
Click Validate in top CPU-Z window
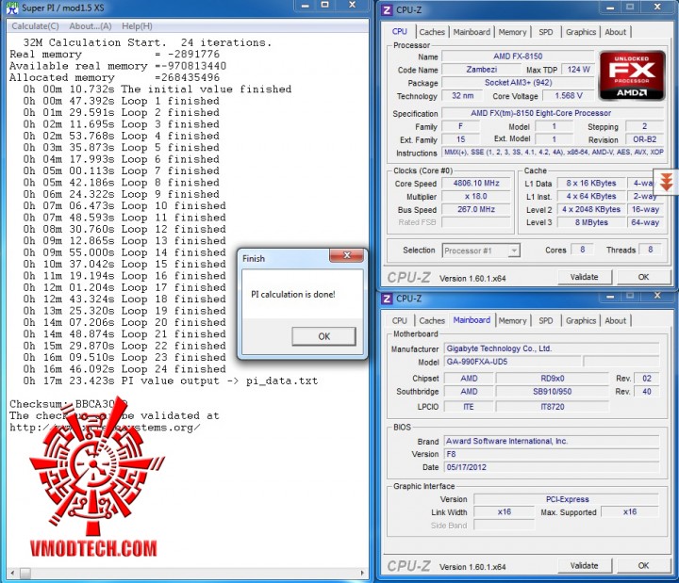tap(584, 277)
